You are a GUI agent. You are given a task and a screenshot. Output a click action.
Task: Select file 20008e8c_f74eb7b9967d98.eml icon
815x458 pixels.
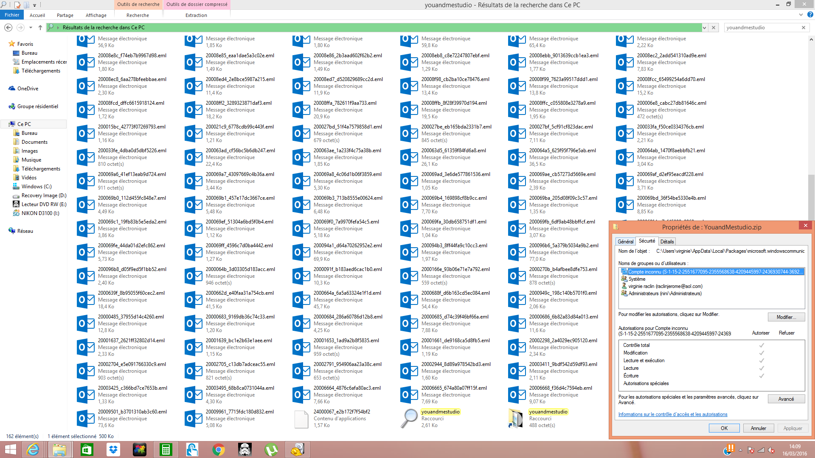point(86,62)
